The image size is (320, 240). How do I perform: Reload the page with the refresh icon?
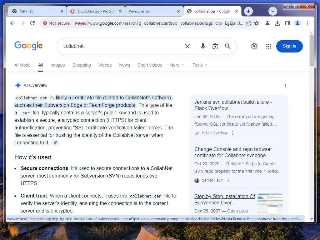[32, 23]
